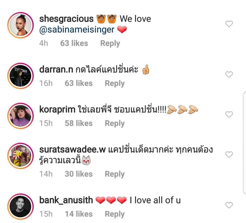Open username shesgracious profile link
Viewport: 246px width, 223px height.
point(66,19)
